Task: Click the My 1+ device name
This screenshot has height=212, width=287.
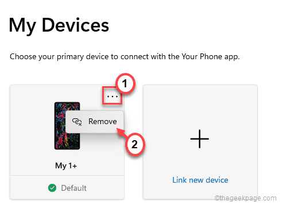Action: 66,165
